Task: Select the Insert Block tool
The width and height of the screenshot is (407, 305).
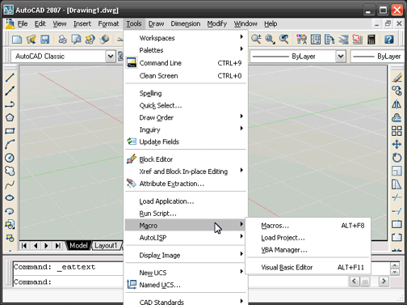Action: click(x=10, y=224)
